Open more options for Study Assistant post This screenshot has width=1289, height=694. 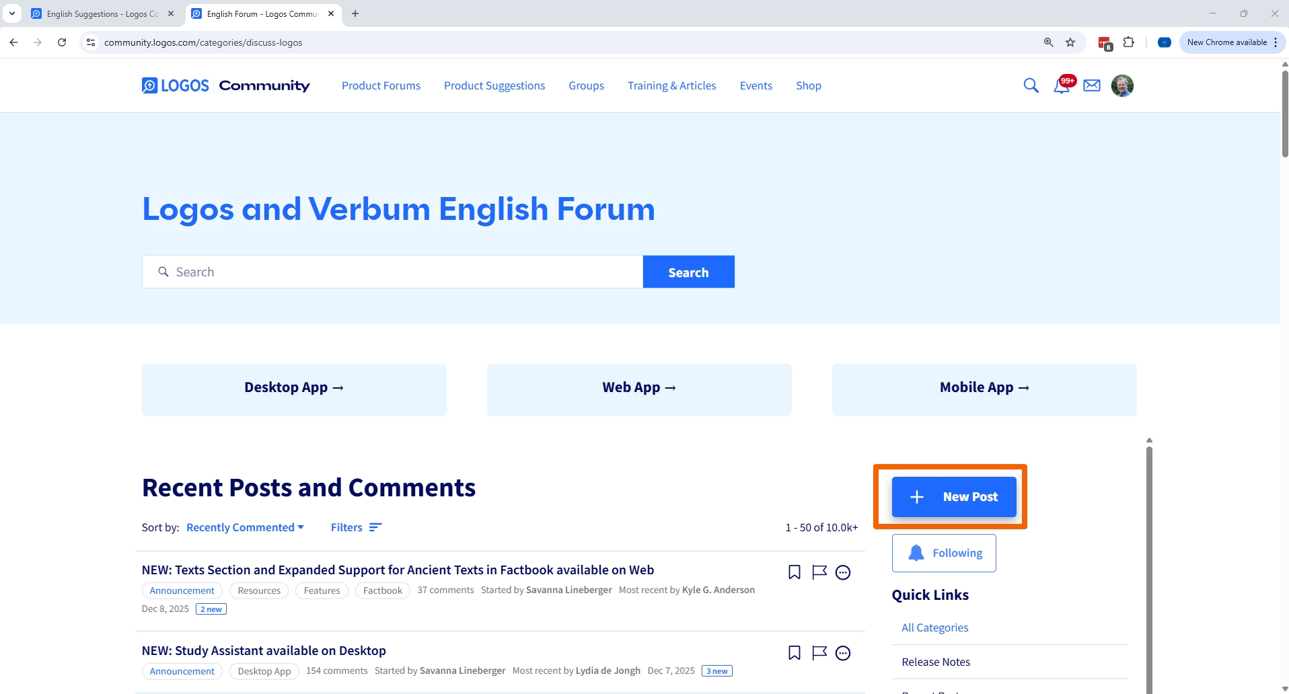[843, 653]
